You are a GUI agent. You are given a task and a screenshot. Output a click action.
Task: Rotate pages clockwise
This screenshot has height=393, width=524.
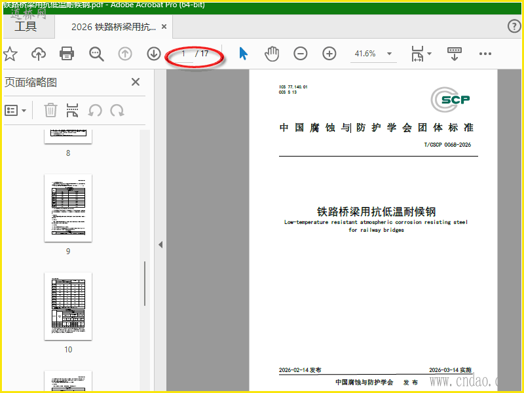coord(117,110)
